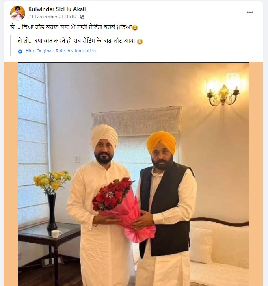
Task: Click the 21 December at 10:10 timestamp
Action: tap(52, 17)
